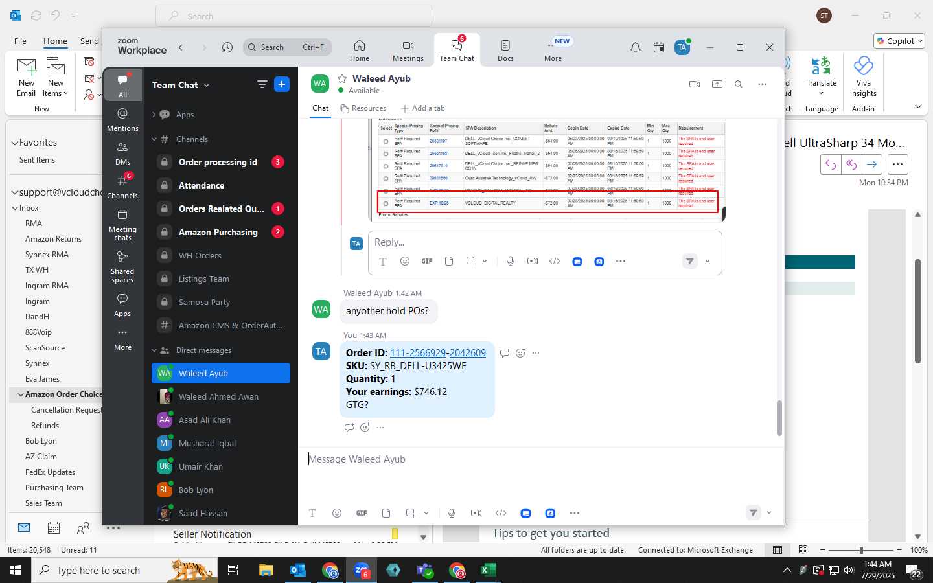Click Add a tab in chat
This screenshot has width=933, height=583.
pyautogui.click(x=423, y=108)
